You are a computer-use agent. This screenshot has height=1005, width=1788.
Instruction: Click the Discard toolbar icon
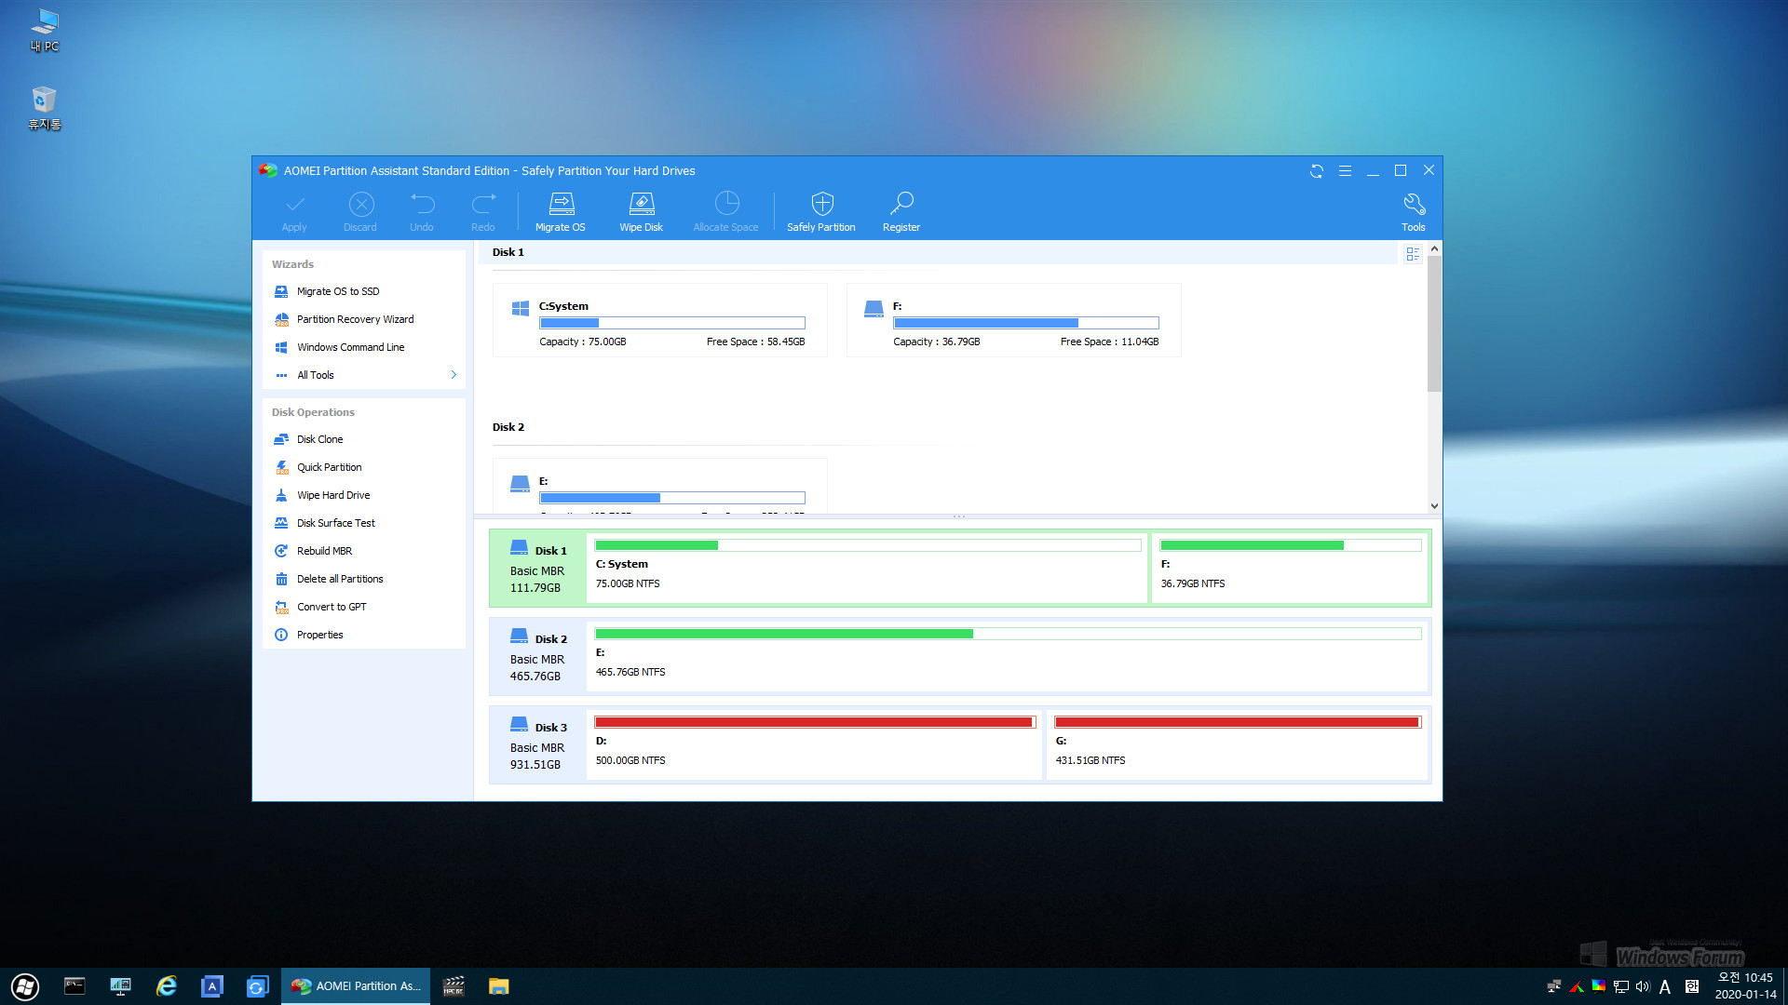[x=361, y=204]
